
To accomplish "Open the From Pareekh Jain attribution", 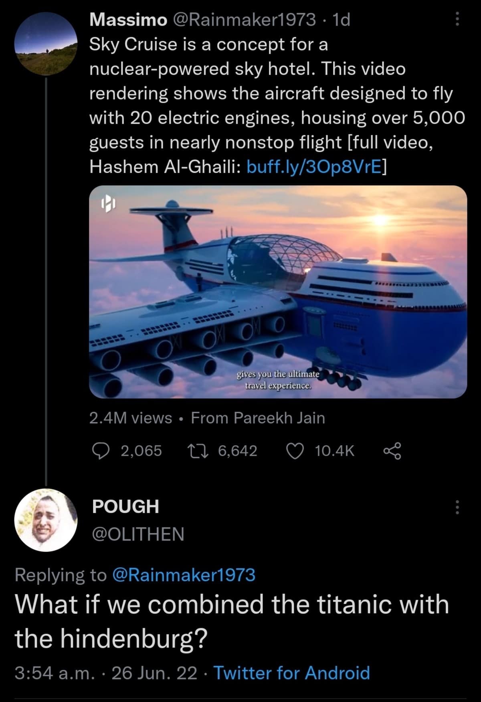I will [258, 418].
